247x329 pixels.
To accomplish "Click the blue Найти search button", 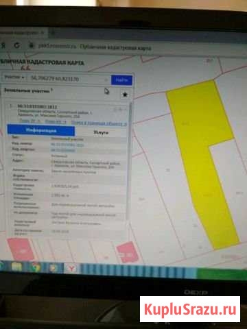I will click(121, 80).
